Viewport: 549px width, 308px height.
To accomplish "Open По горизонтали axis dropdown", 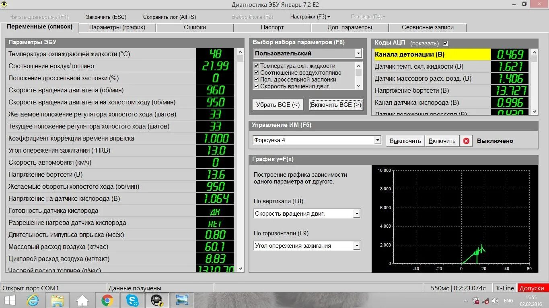I will (357, 246).
